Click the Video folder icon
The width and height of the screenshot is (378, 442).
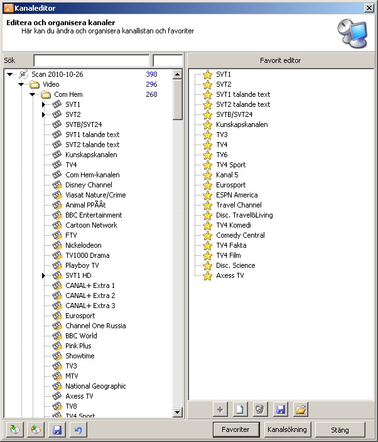[35, 84]
